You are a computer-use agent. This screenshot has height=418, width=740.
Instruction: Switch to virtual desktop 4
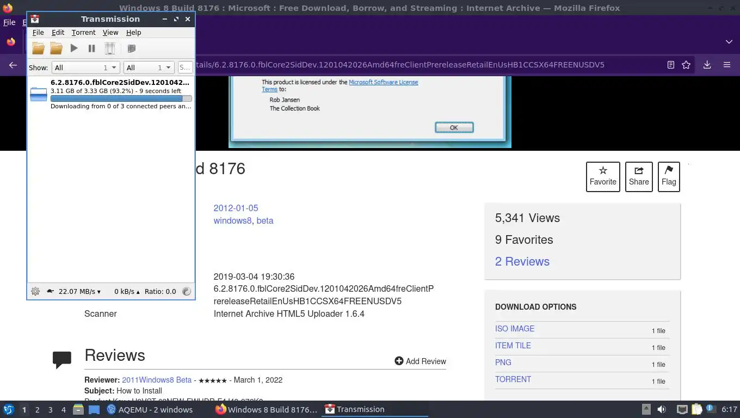coord(63,409)
